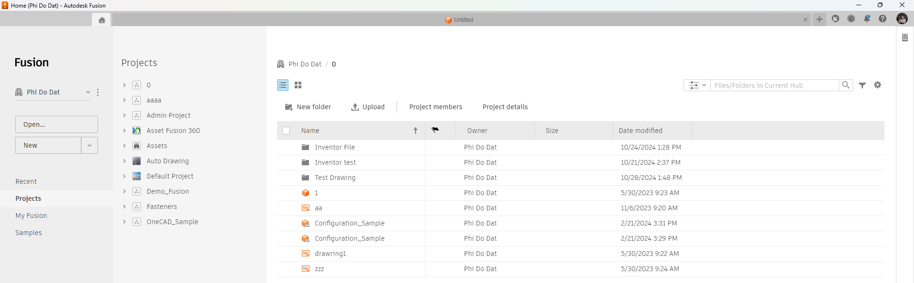Switch to the Untitled tab
Screen dimensions: 914x283
[x=459, y=19]
